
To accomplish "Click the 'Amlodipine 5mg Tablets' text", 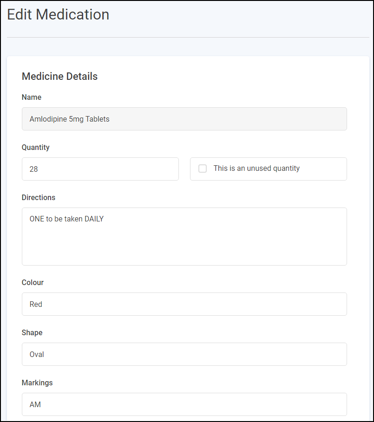I will pos(69,119).
